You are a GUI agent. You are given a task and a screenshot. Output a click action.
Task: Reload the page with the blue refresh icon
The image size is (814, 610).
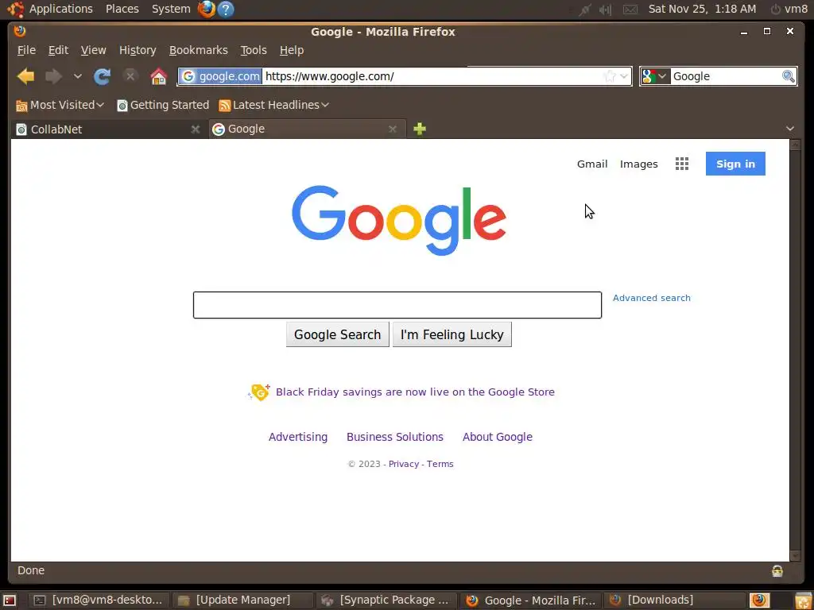point(102,77)
